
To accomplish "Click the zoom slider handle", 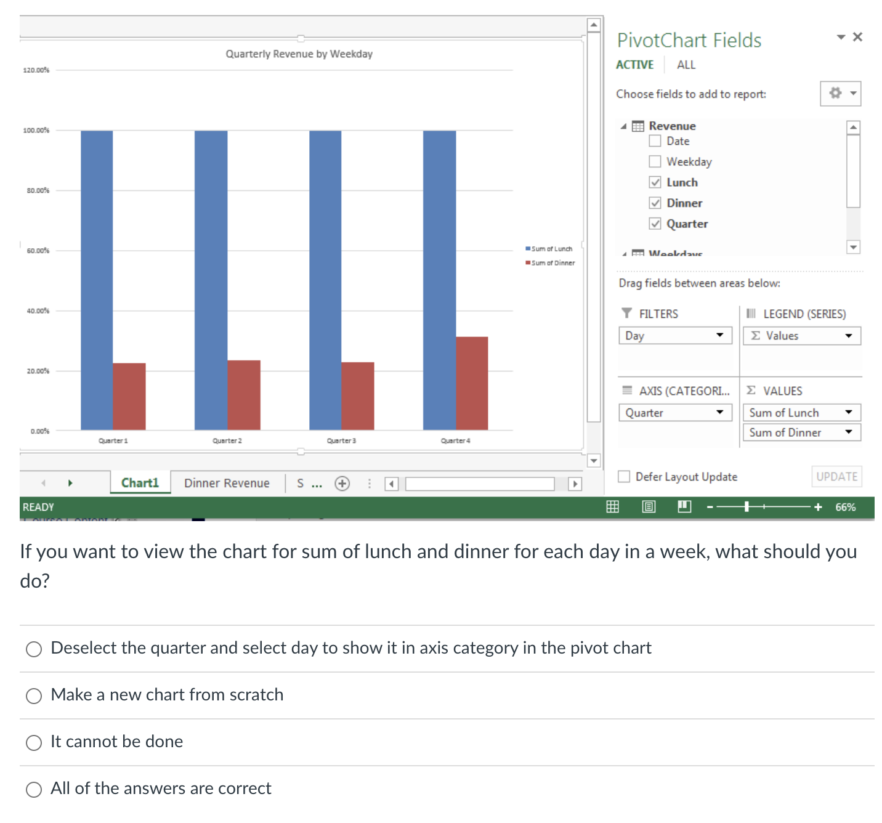I will click(746, 507).
